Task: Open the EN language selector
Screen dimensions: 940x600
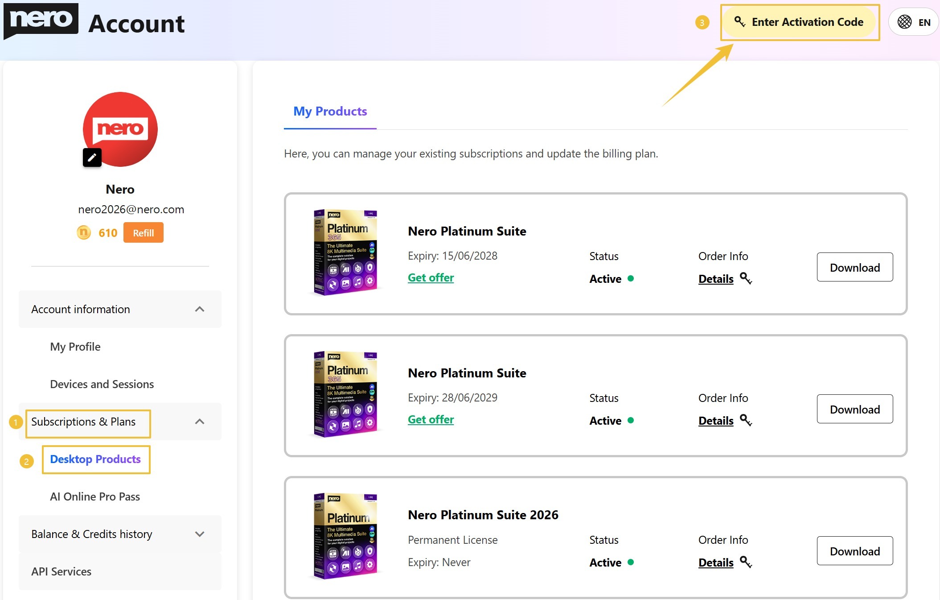Action: (914, 22)
